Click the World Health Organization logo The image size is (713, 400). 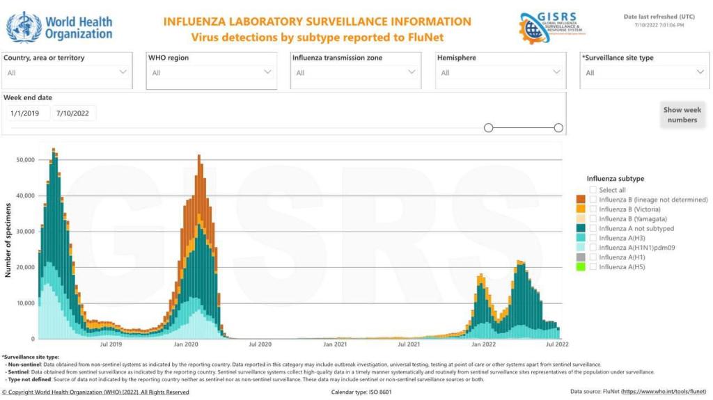59,27
